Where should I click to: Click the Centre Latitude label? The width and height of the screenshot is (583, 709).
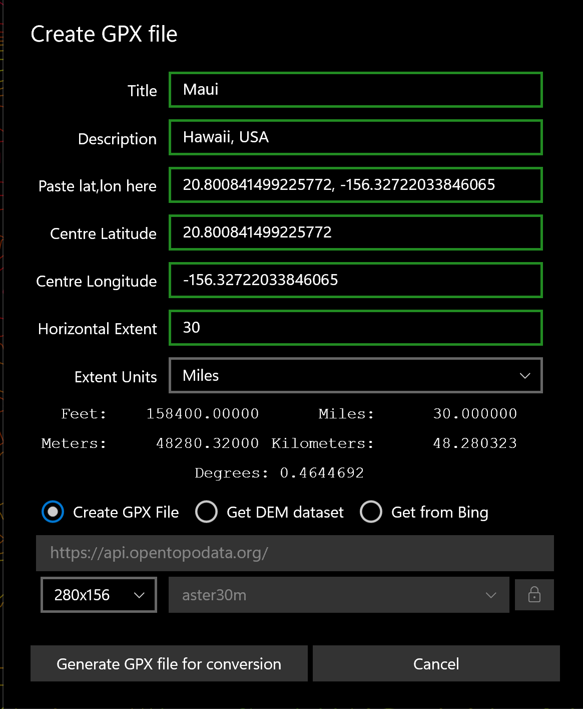coord(103,233)
